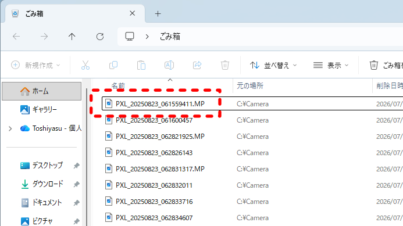This screenshot has height=226, width=403.
Task: Open a new tab with plus button
Action: 158,13
